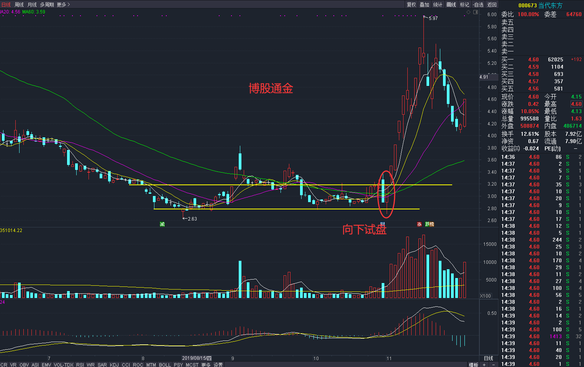
Task: Click the 5.97 high price annotation
Action: [x=433, y=18]
